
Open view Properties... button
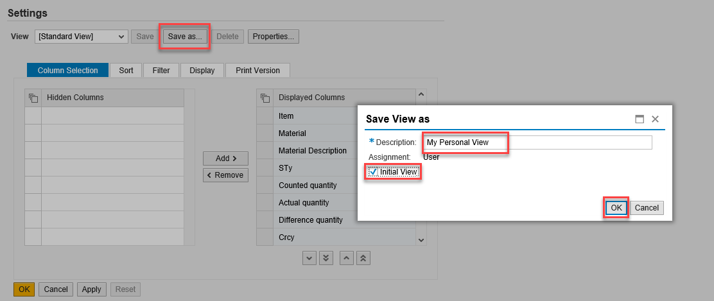[274, 37]
